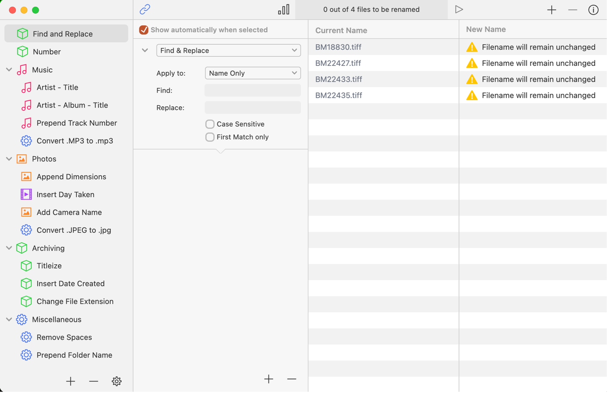The height and width of the screenshot is (393, 609).
Task: Click the picture icon for Append Dimensions
Action: pos(26,177)
